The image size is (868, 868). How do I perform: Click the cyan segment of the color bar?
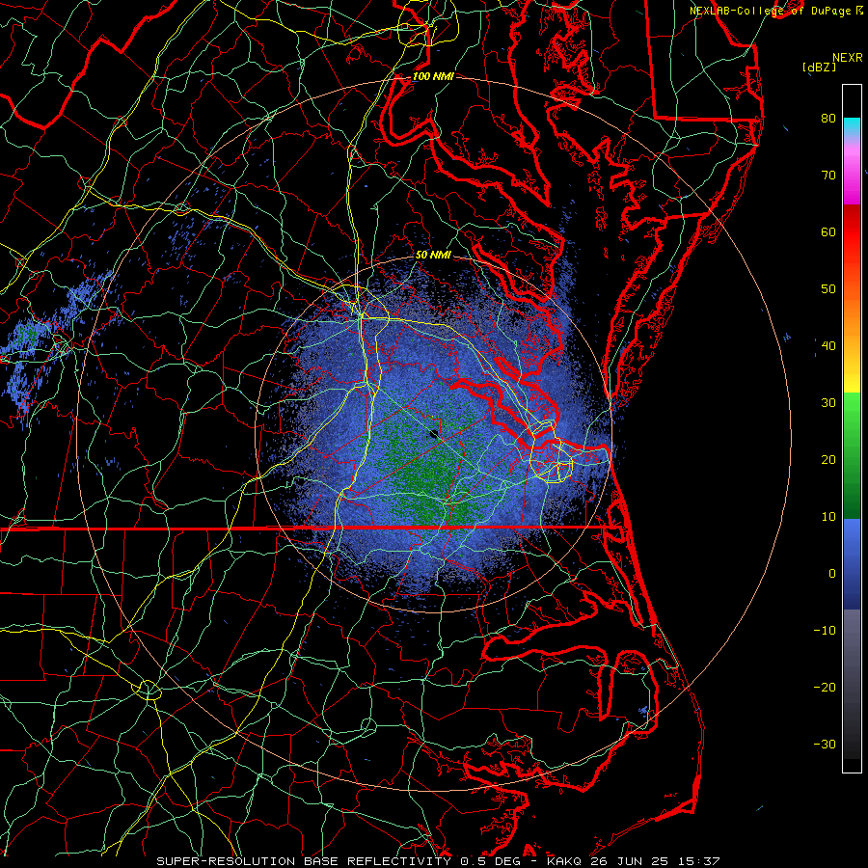tap(852, 127)
